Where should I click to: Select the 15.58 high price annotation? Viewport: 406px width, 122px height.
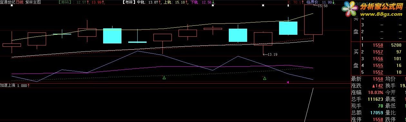point(323,6)
